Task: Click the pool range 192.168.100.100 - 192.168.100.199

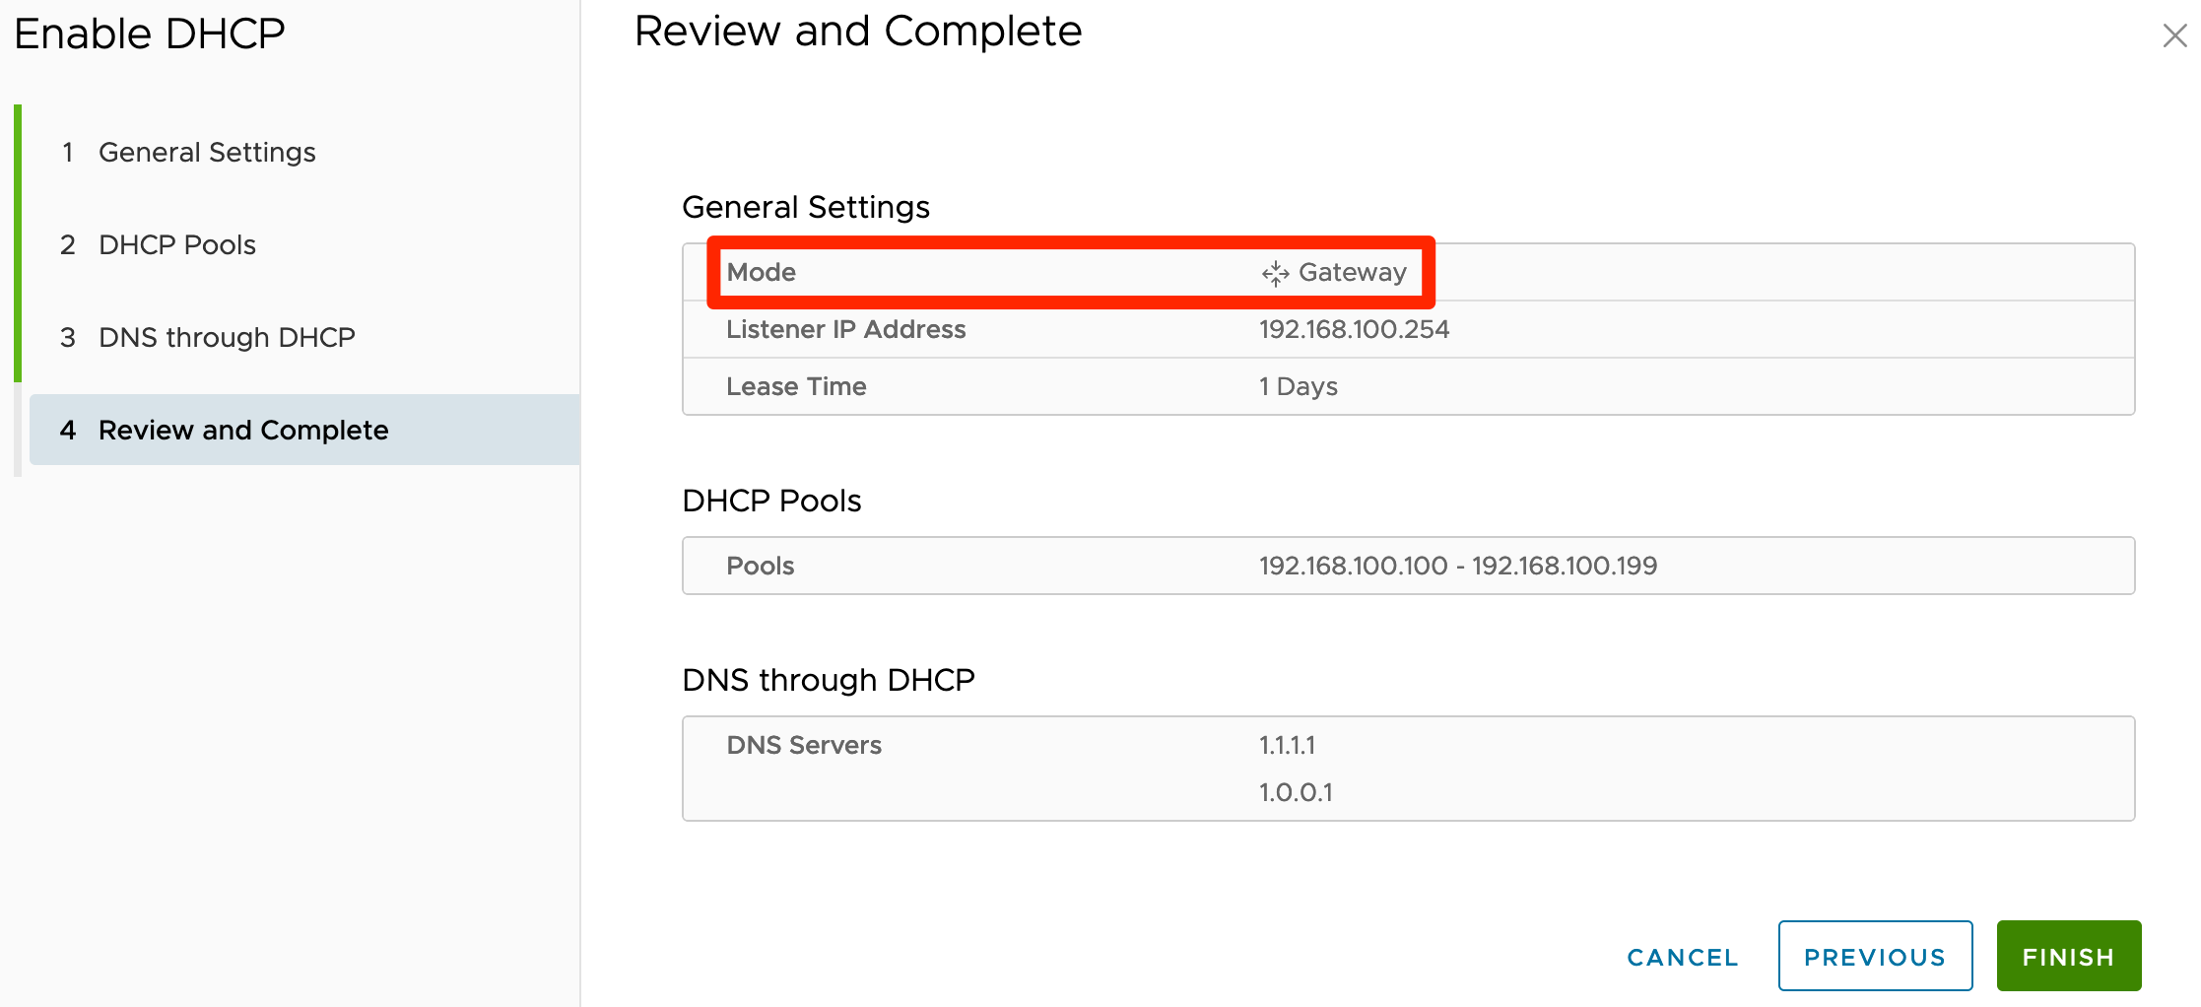Action: tap(1457, 567)
